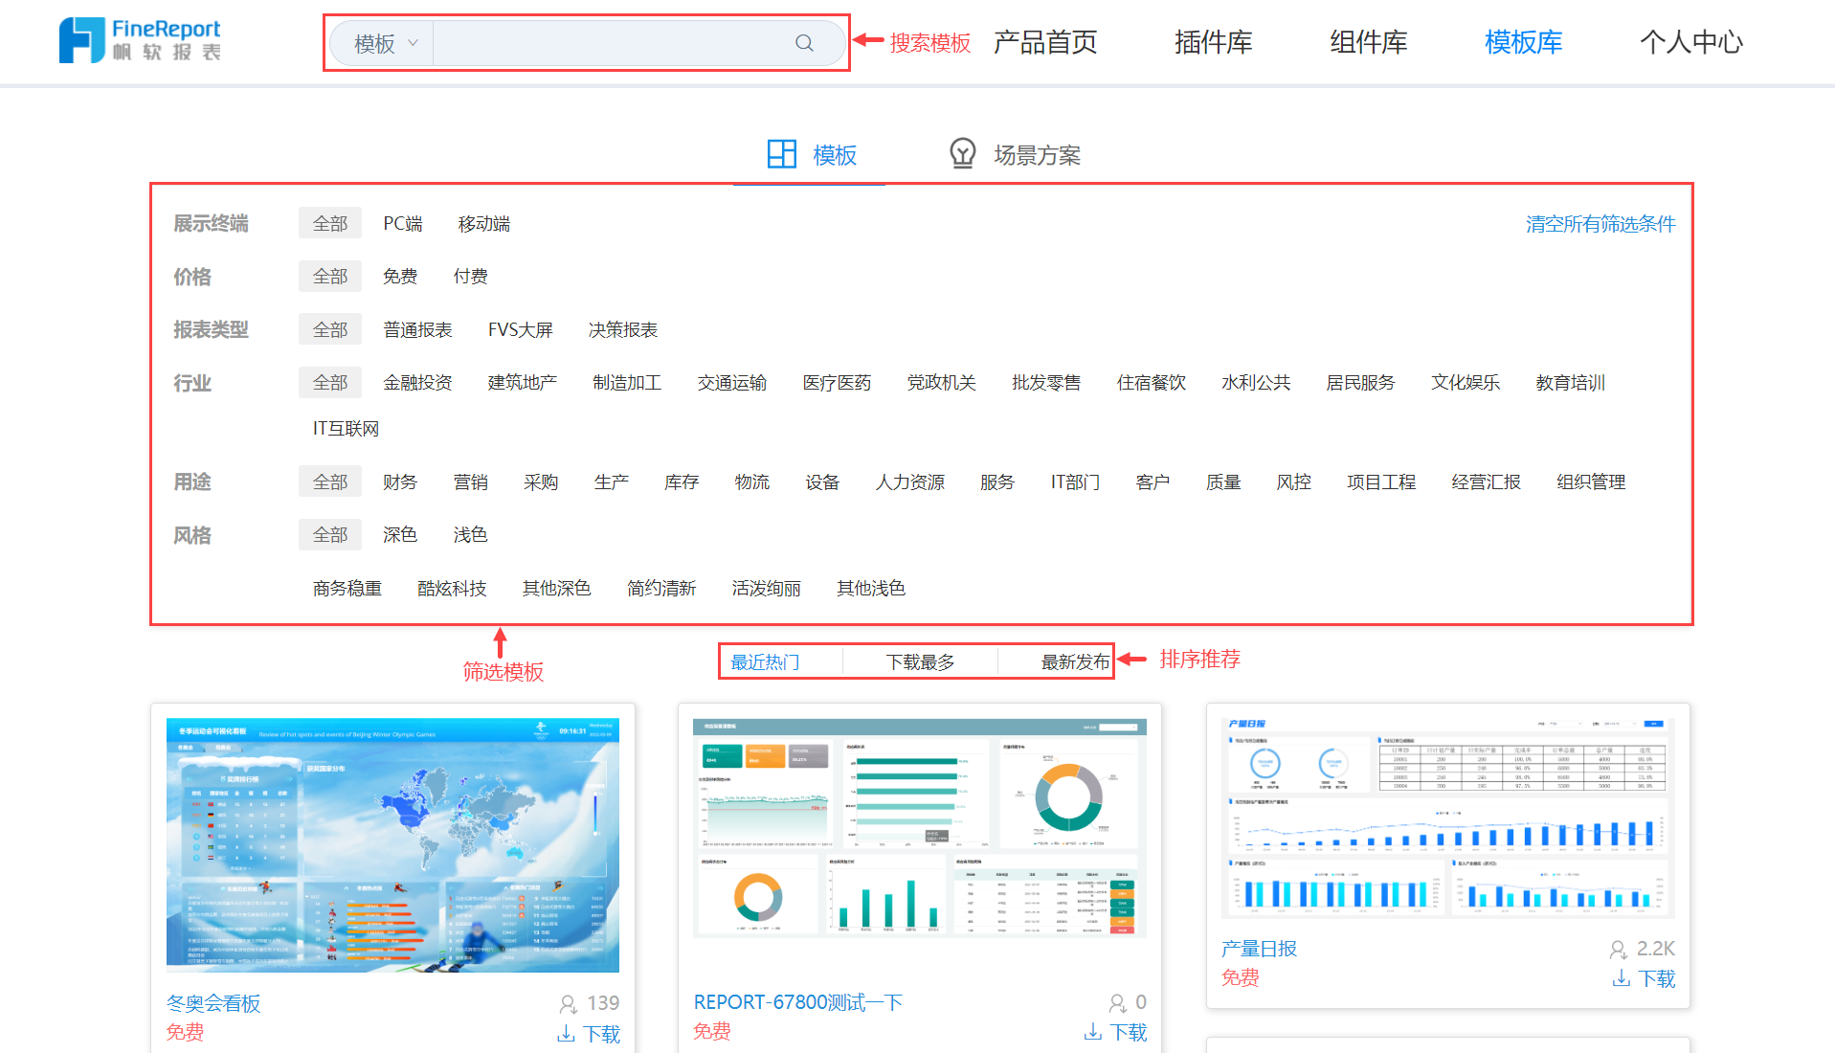Filter price by 免费

400,276
